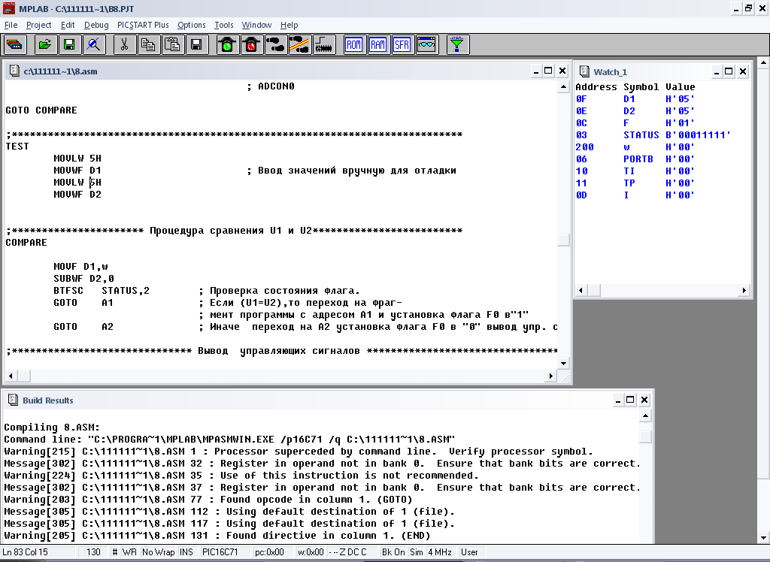
Task: Click the change toolbar icon (stacked windows)
Action: pos(15,44)
